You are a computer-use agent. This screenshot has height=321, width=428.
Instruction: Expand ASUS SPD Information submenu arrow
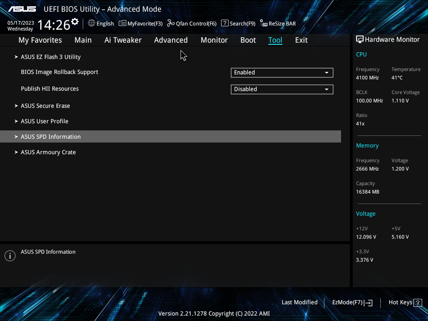[x=16, y=137]
